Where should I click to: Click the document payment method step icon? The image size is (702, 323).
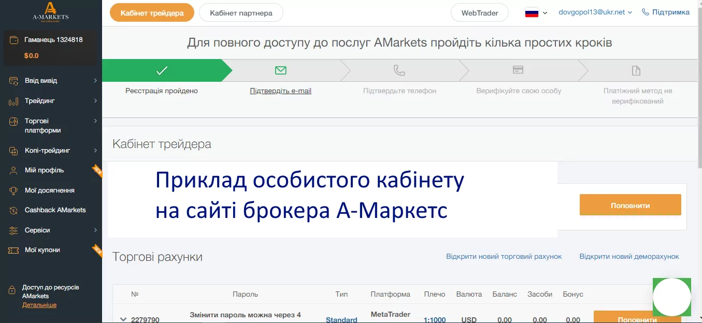[x=636, y=70]
